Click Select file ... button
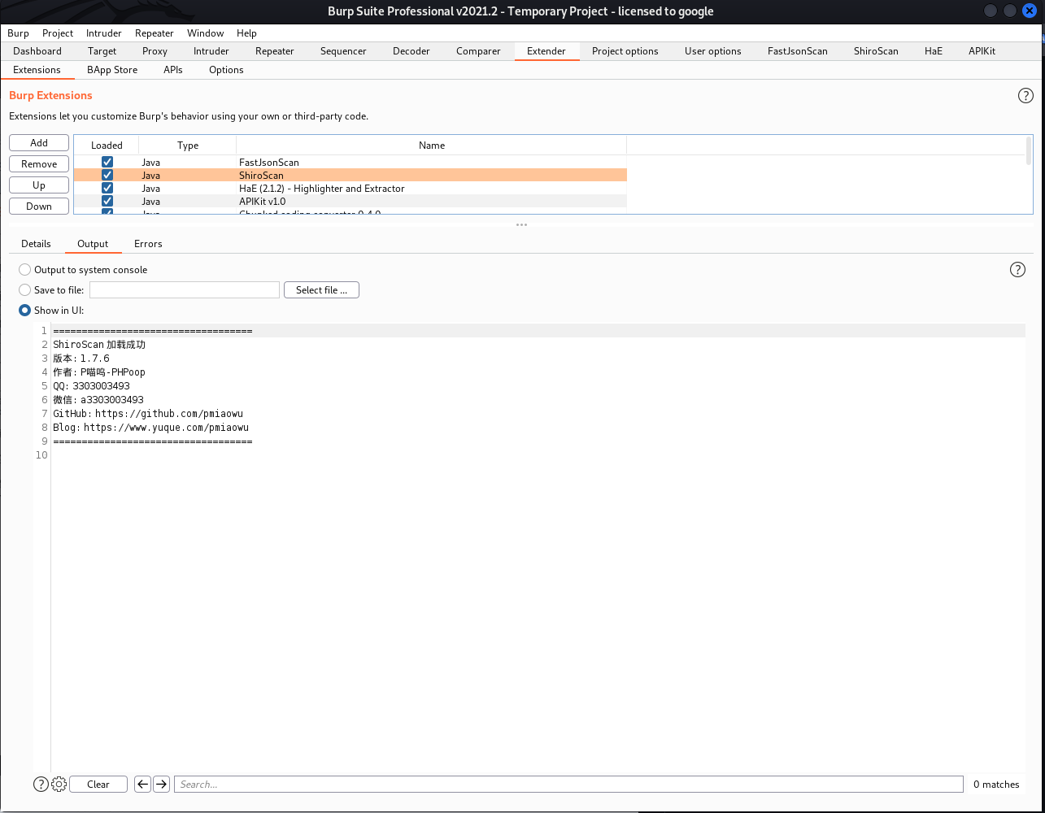 click(x=321, y=290)
